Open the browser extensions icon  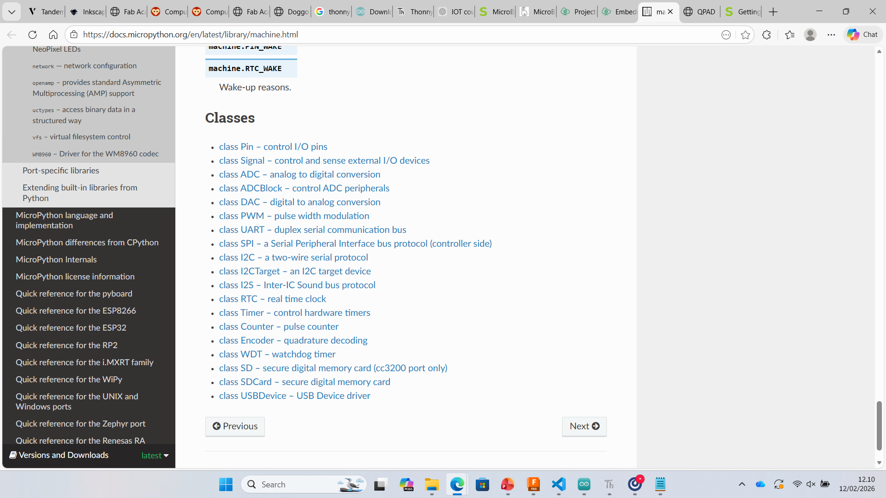tap(766, 35)
